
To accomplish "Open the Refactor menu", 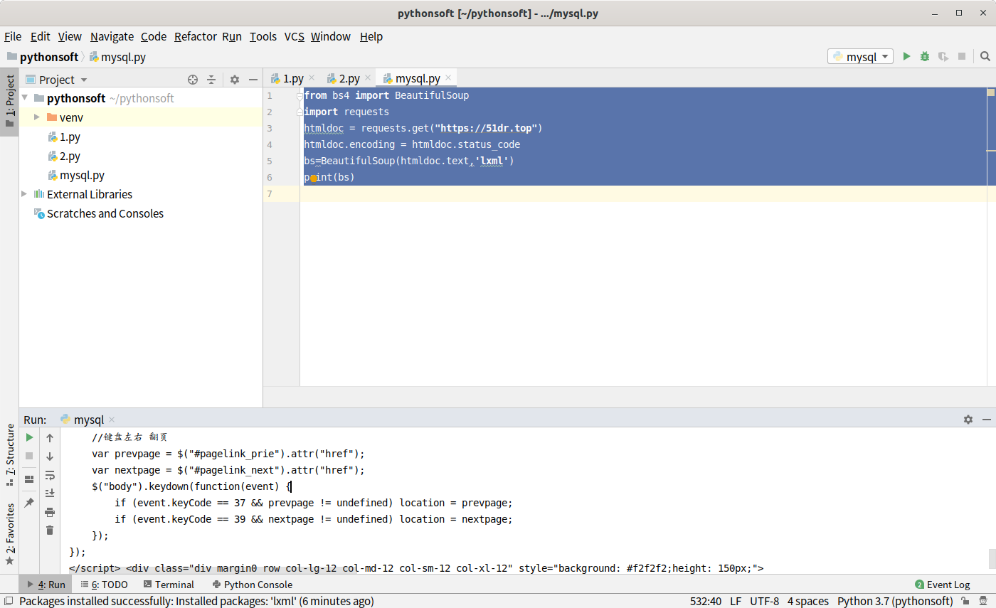I will pos(195,36).
